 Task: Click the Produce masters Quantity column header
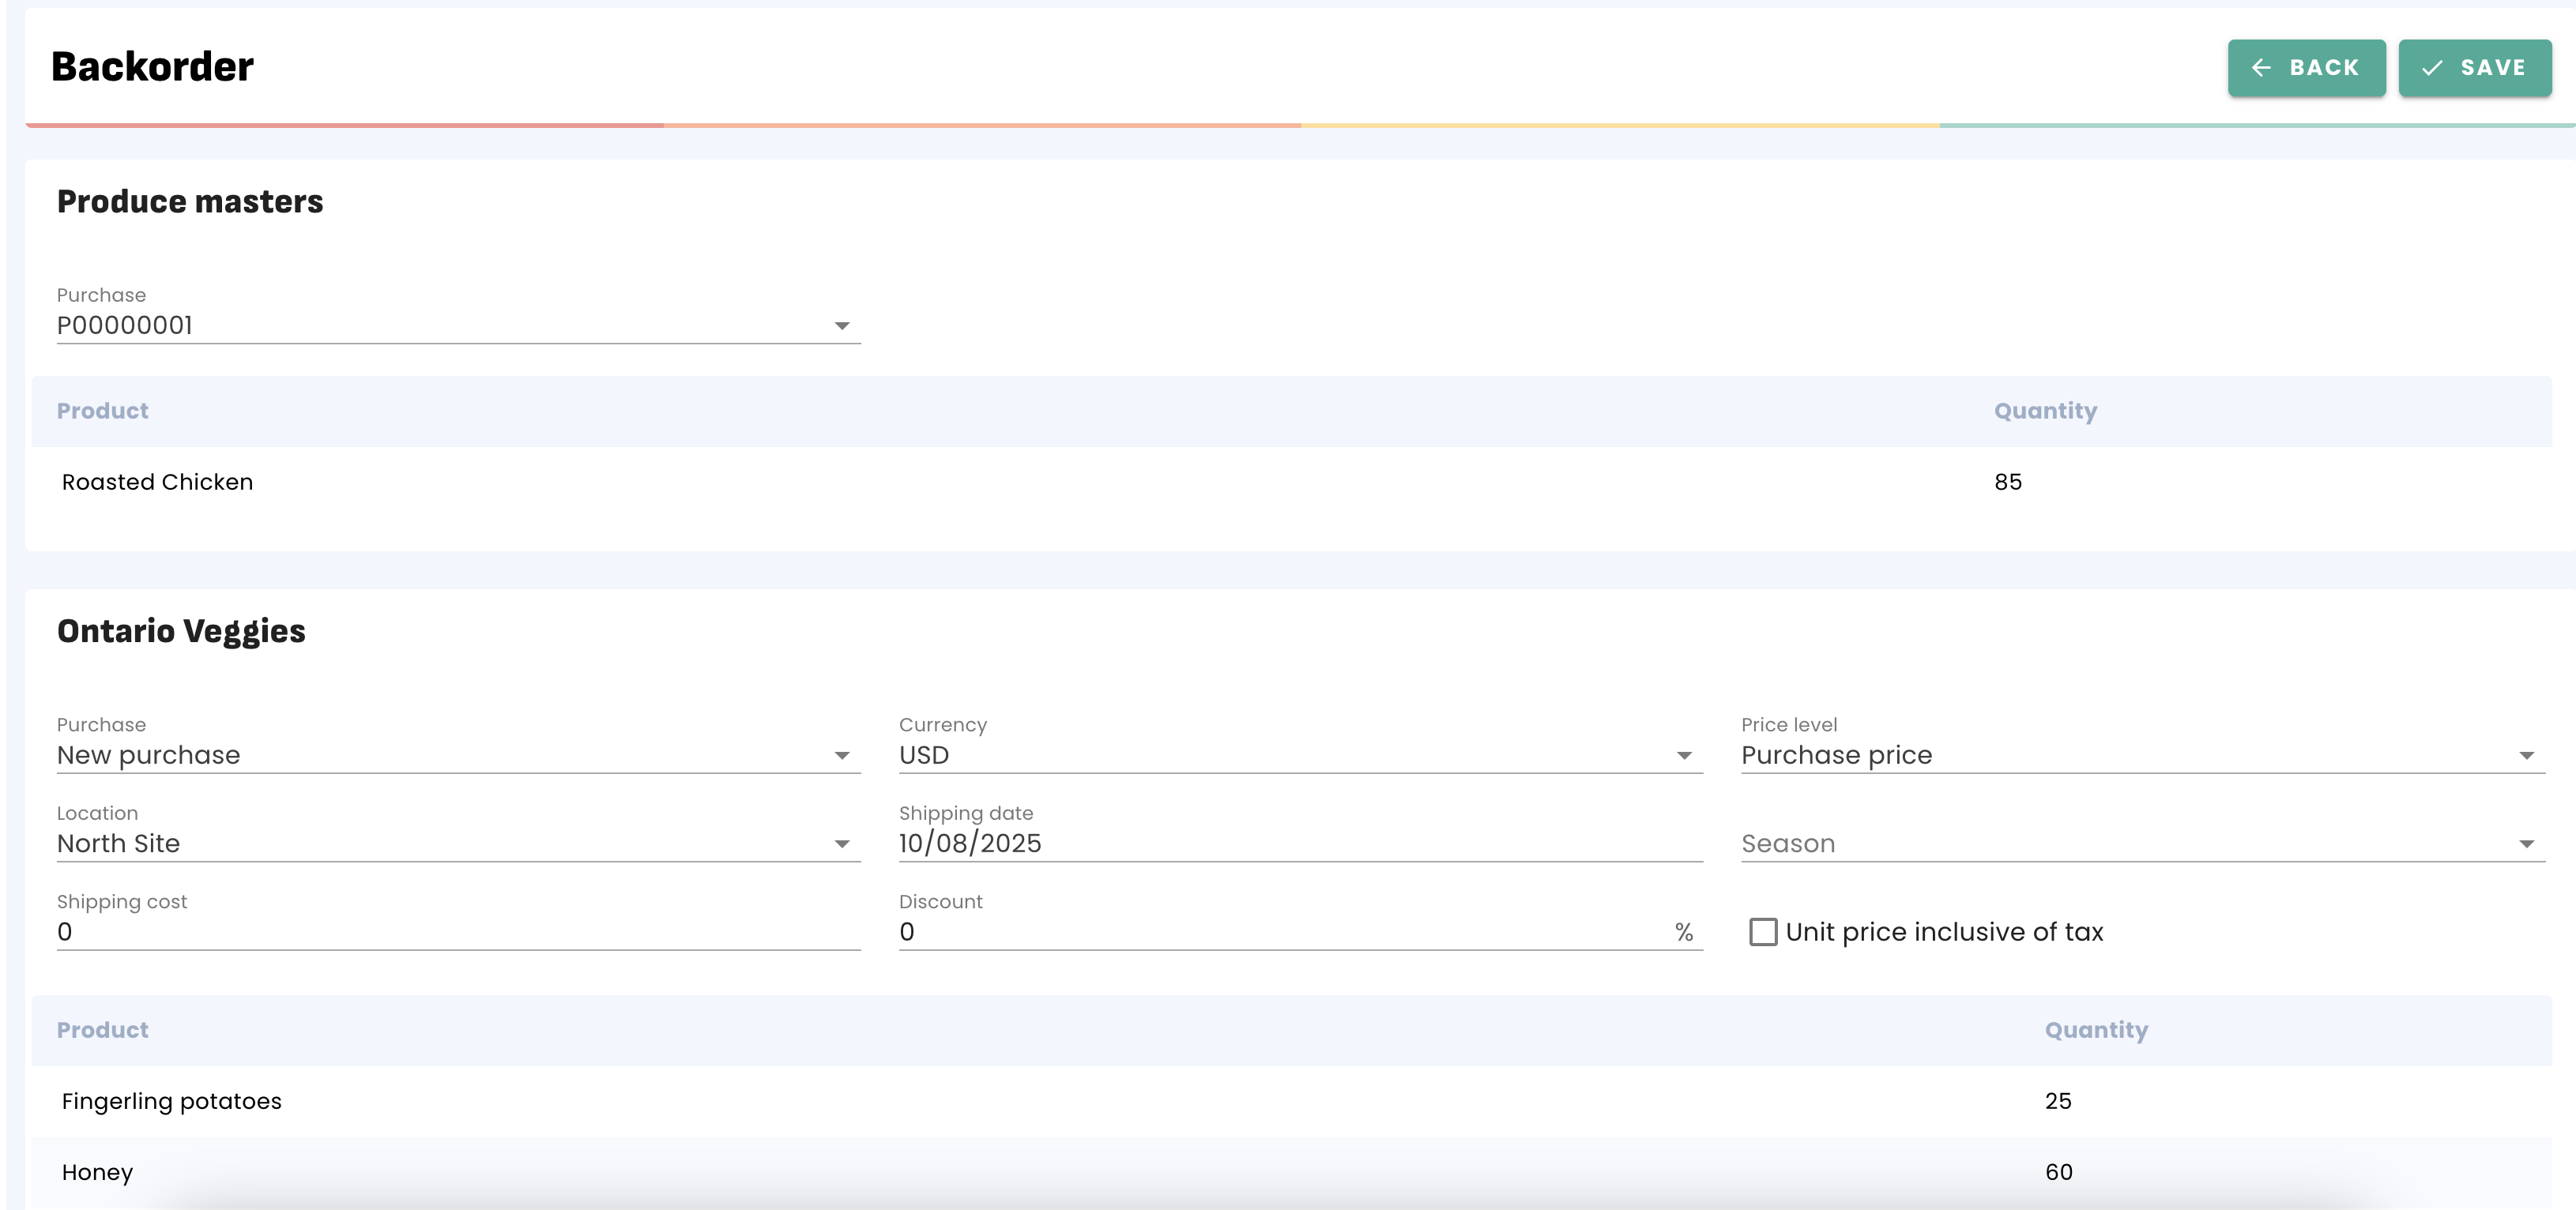point(2045,411)
